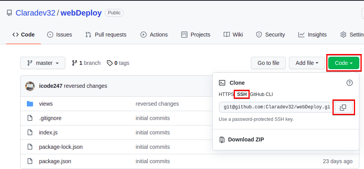Open the views folder

pos(46,104)
